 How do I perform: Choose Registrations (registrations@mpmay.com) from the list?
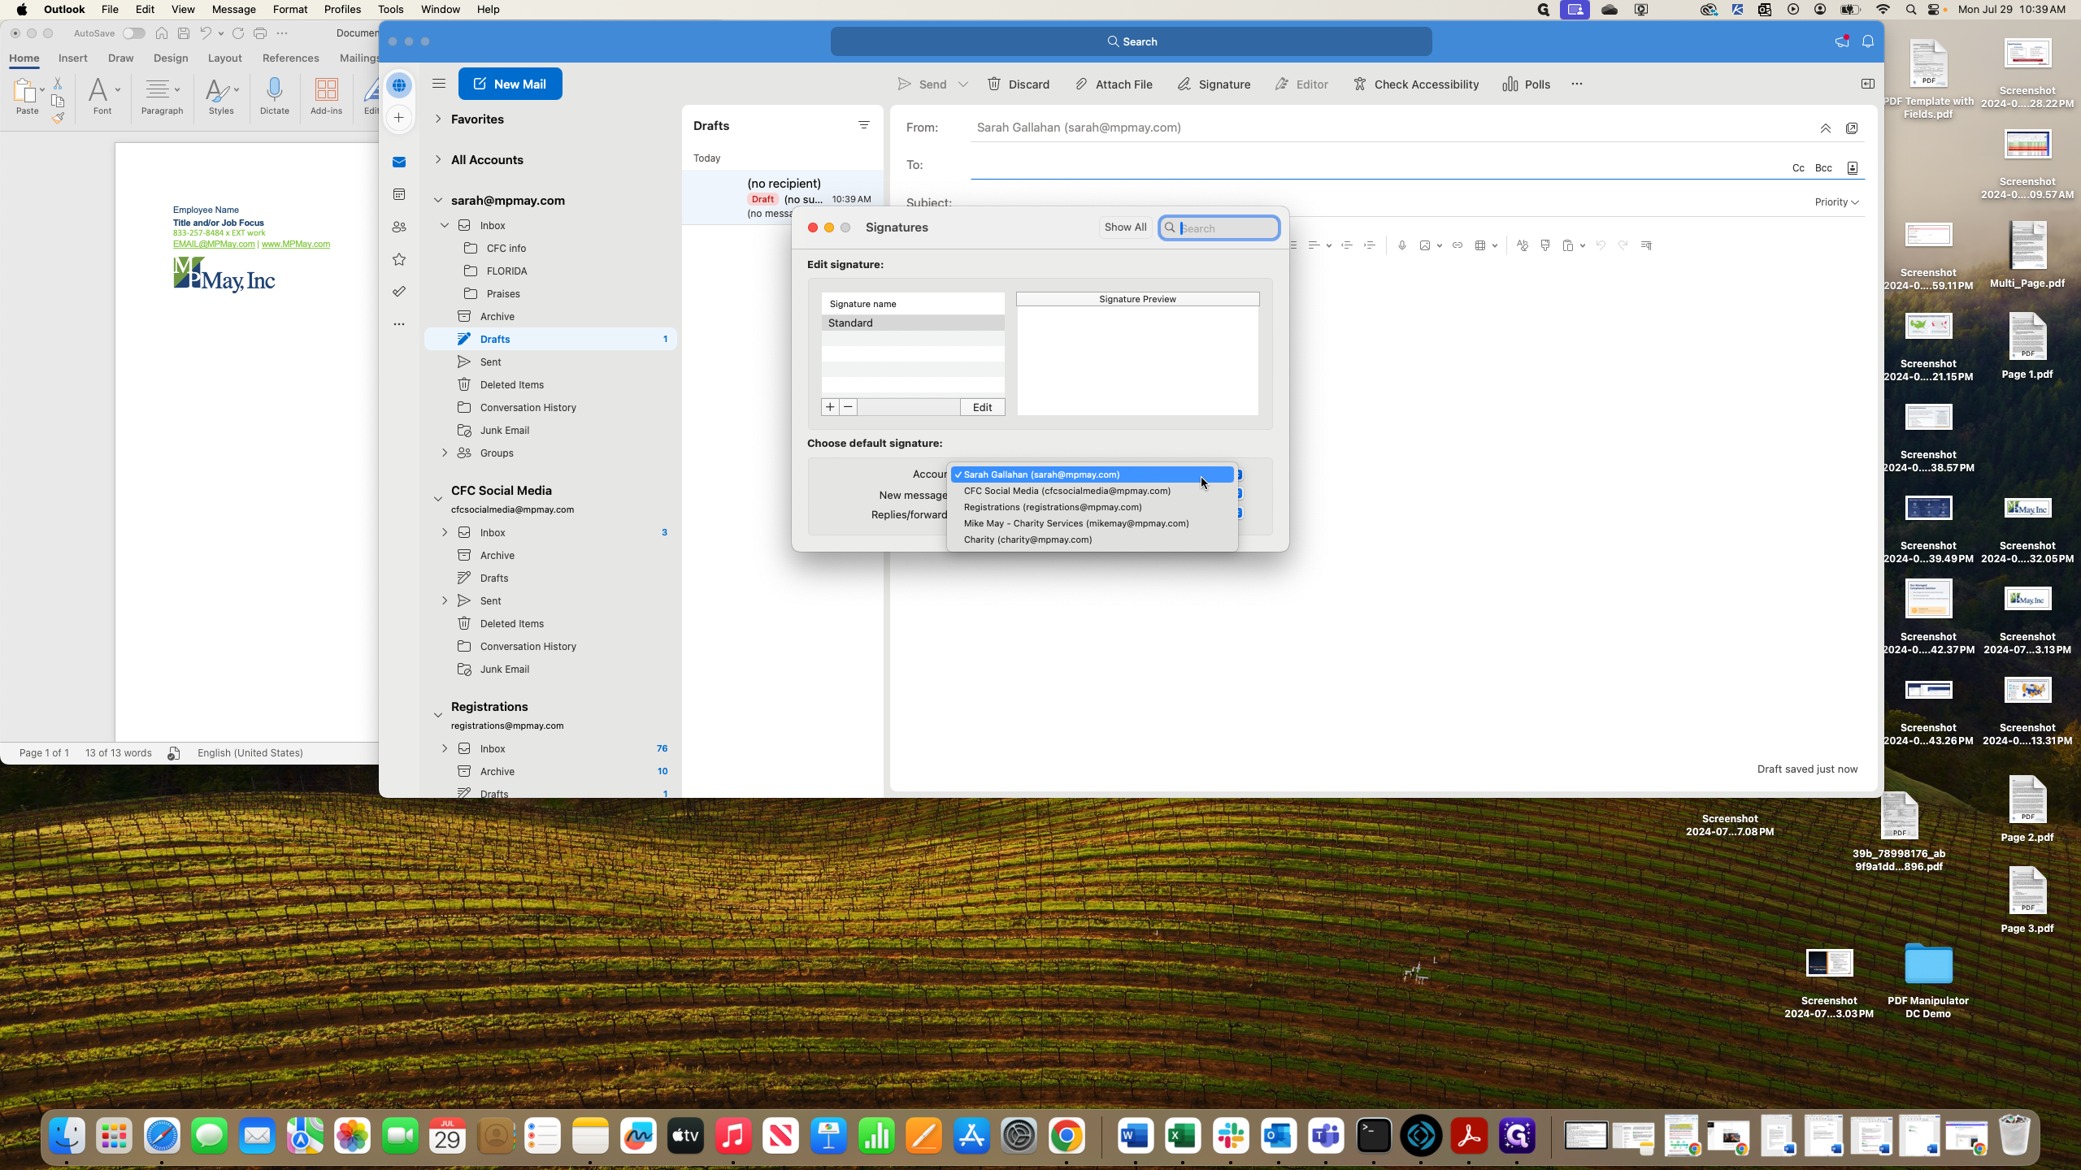(1092, 507)
